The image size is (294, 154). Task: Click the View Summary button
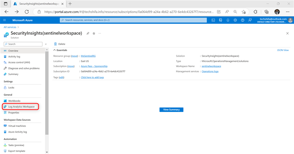click(x=171, y=110)
